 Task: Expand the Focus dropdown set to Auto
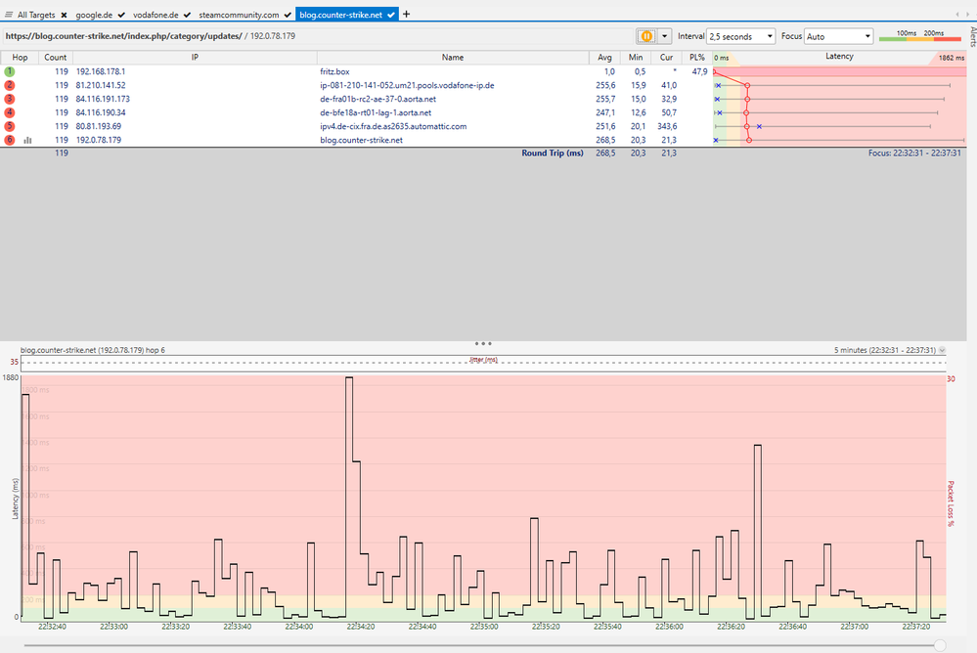point(838,36)
